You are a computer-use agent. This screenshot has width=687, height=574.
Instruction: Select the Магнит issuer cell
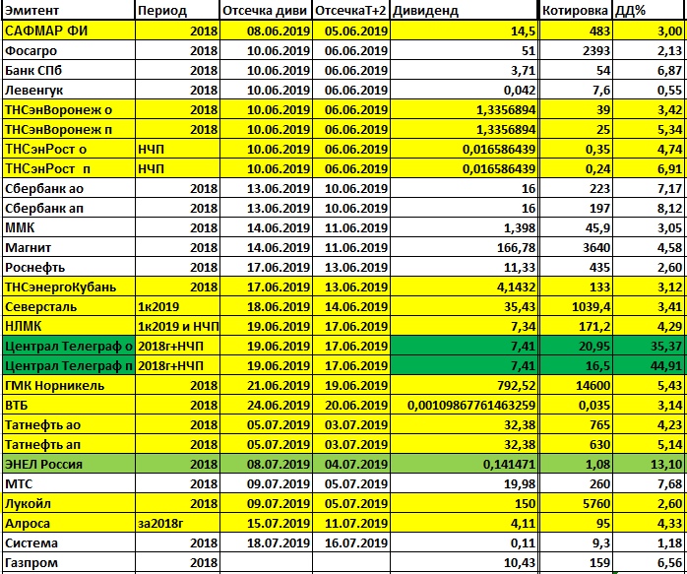(69, 247)
